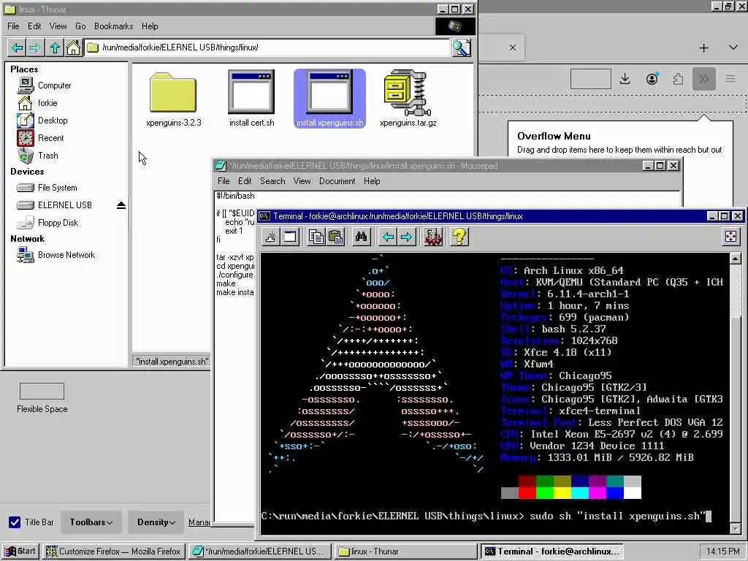
Task: Switch to Mousepad taskbar item
Action: pyautogui.click(x=259, y=552)
